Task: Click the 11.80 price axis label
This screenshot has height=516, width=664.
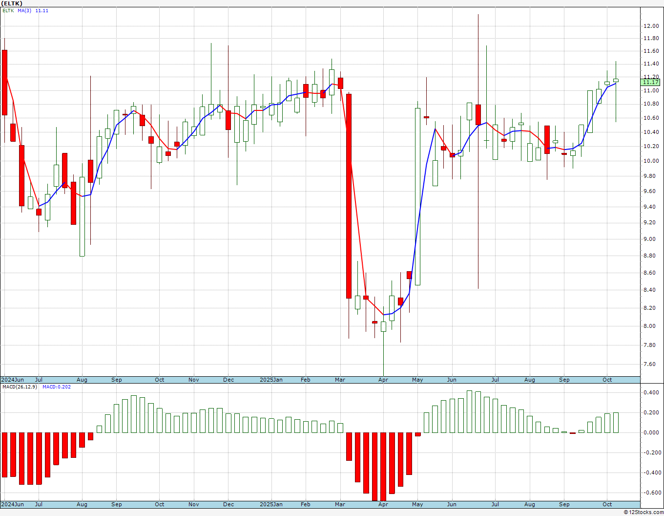Action: click(651, 38)
